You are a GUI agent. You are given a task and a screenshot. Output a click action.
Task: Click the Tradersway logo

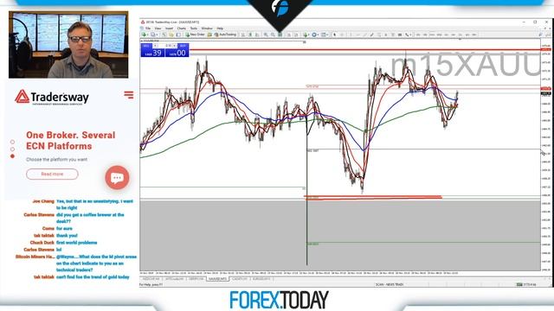pyautogui.click(x=52, y=97)
